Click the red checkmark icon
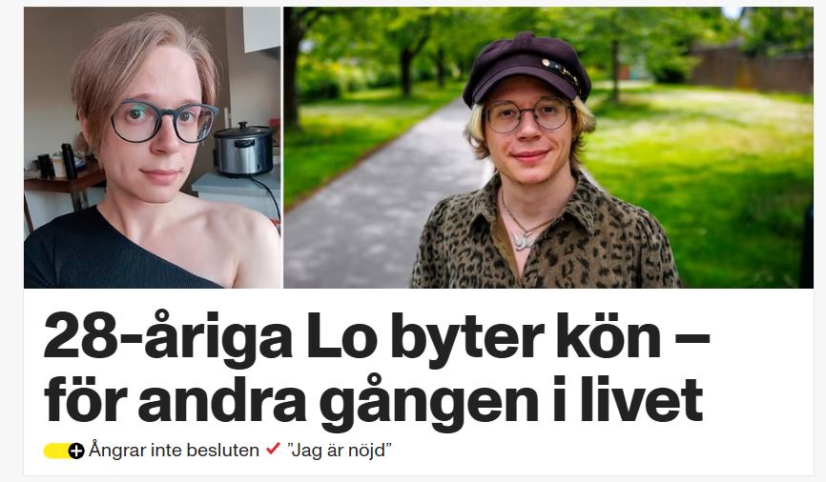This screenshot has width=826, height=482. [x=273, y=449]
